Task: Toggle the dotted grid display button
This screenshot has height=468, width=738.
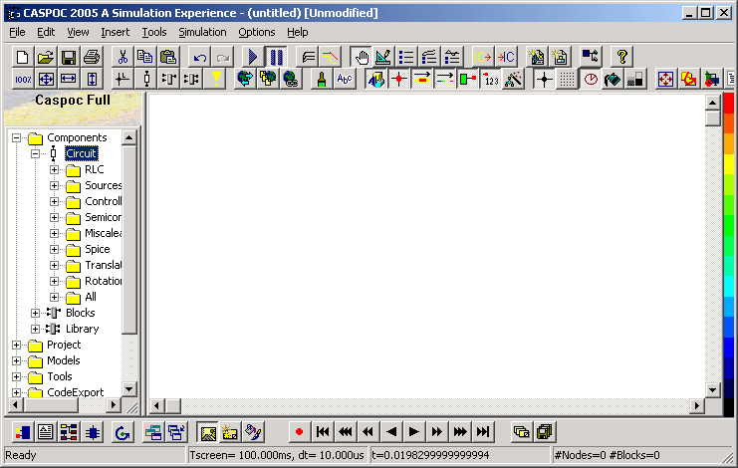Action: coord(567,79)
